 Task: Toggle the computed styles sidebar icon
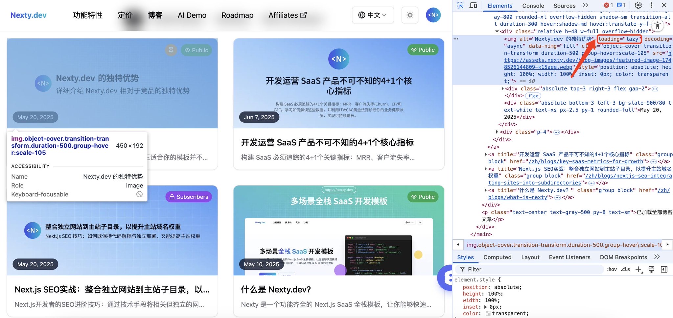[664, 269]
